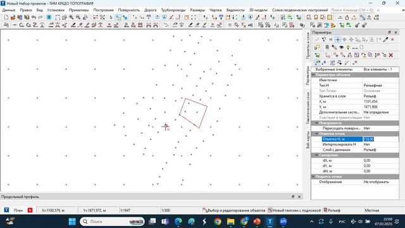Open the Пересоздать поверхность value Нет
Viewport: 405px width, 228px height.
[x=381, y=128]
